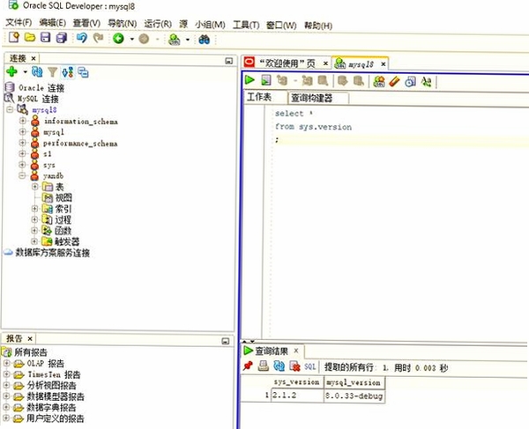The height and width of the screenshot is (429, 529).
Task: Click the To Upper/Lower case icon
Action: [427, 82]
